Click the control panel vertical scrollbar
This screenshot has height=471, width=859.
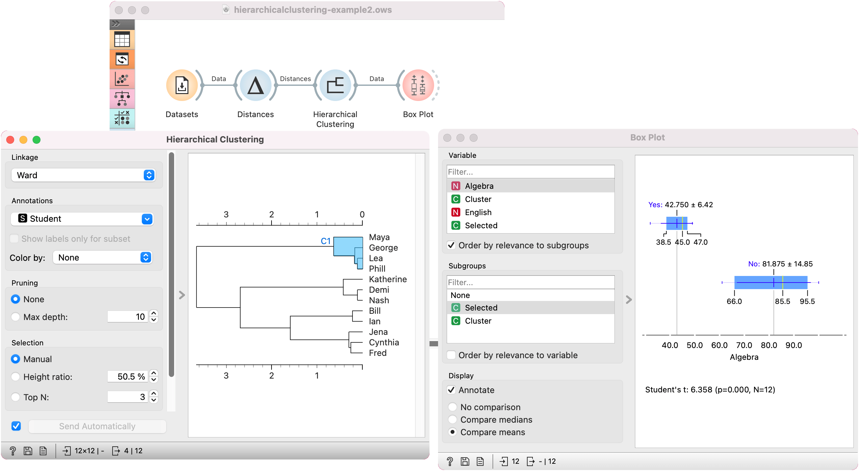point(171,263)
